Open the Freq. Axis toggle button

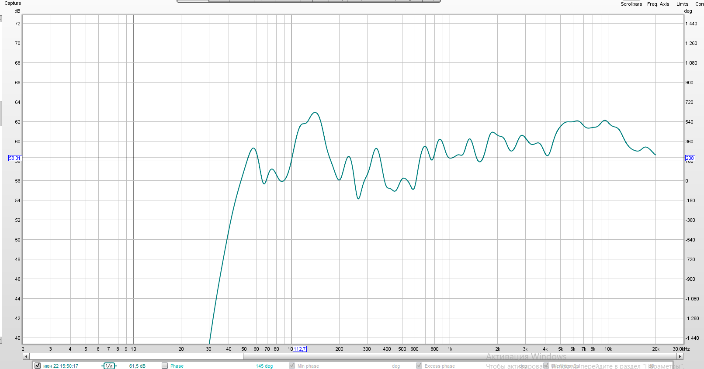click(x=658, y=4)
